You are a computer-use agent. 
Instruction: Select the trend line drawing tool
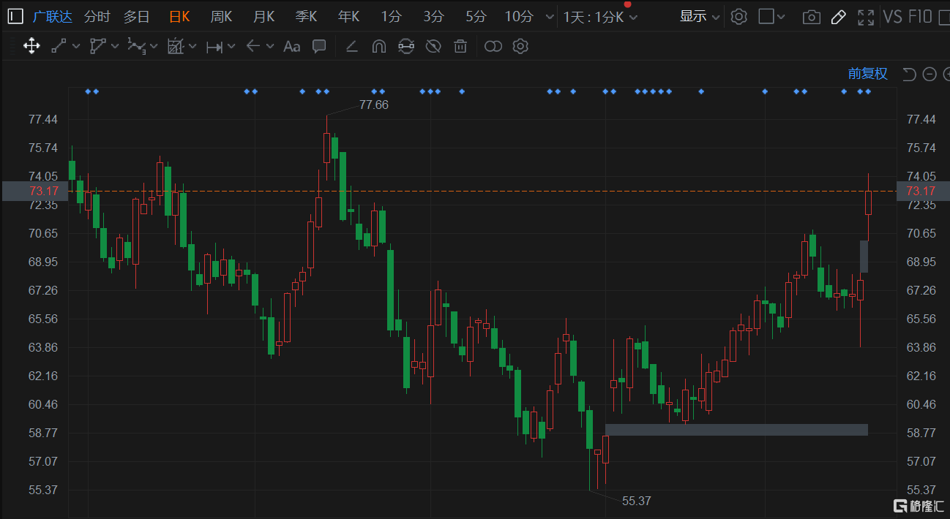click(x=59, y=47)
